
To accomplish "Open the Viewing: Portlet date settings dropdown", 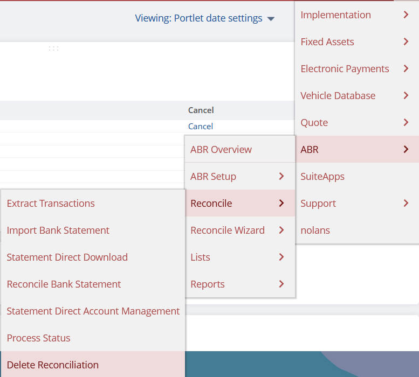I will coord(204,18).
